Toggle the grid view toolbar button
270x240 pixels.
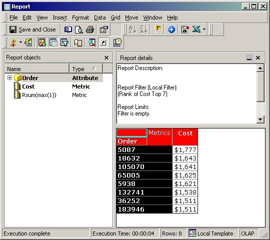(53, 42)
